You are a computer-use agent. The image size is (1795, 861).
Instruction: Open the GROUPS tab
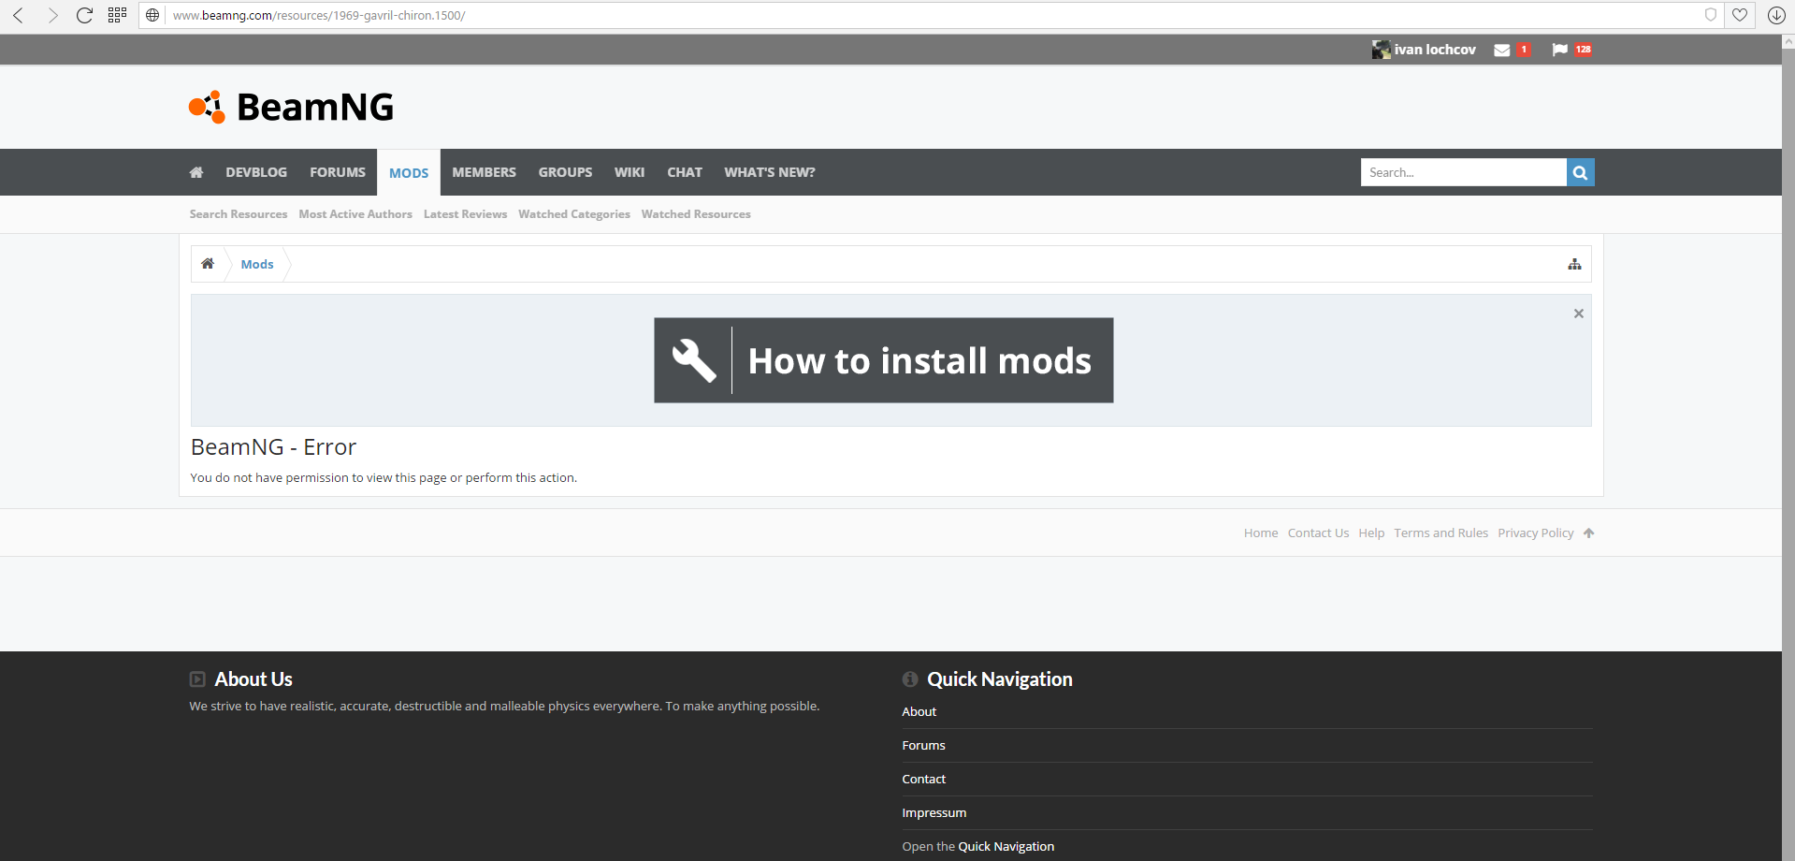pos(565,172)
